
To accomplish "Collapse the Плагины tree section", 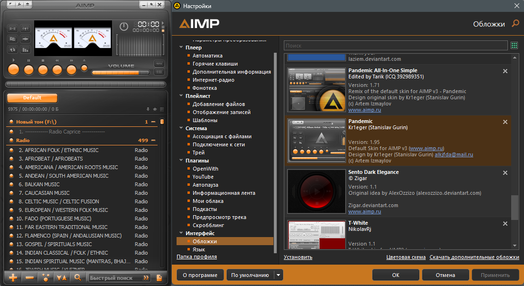I will [181, 161].
